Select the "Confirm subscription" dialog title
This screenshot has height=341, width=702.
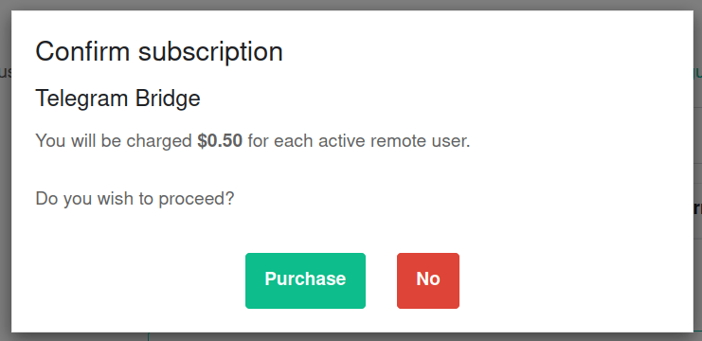click(x=159, y=51)
